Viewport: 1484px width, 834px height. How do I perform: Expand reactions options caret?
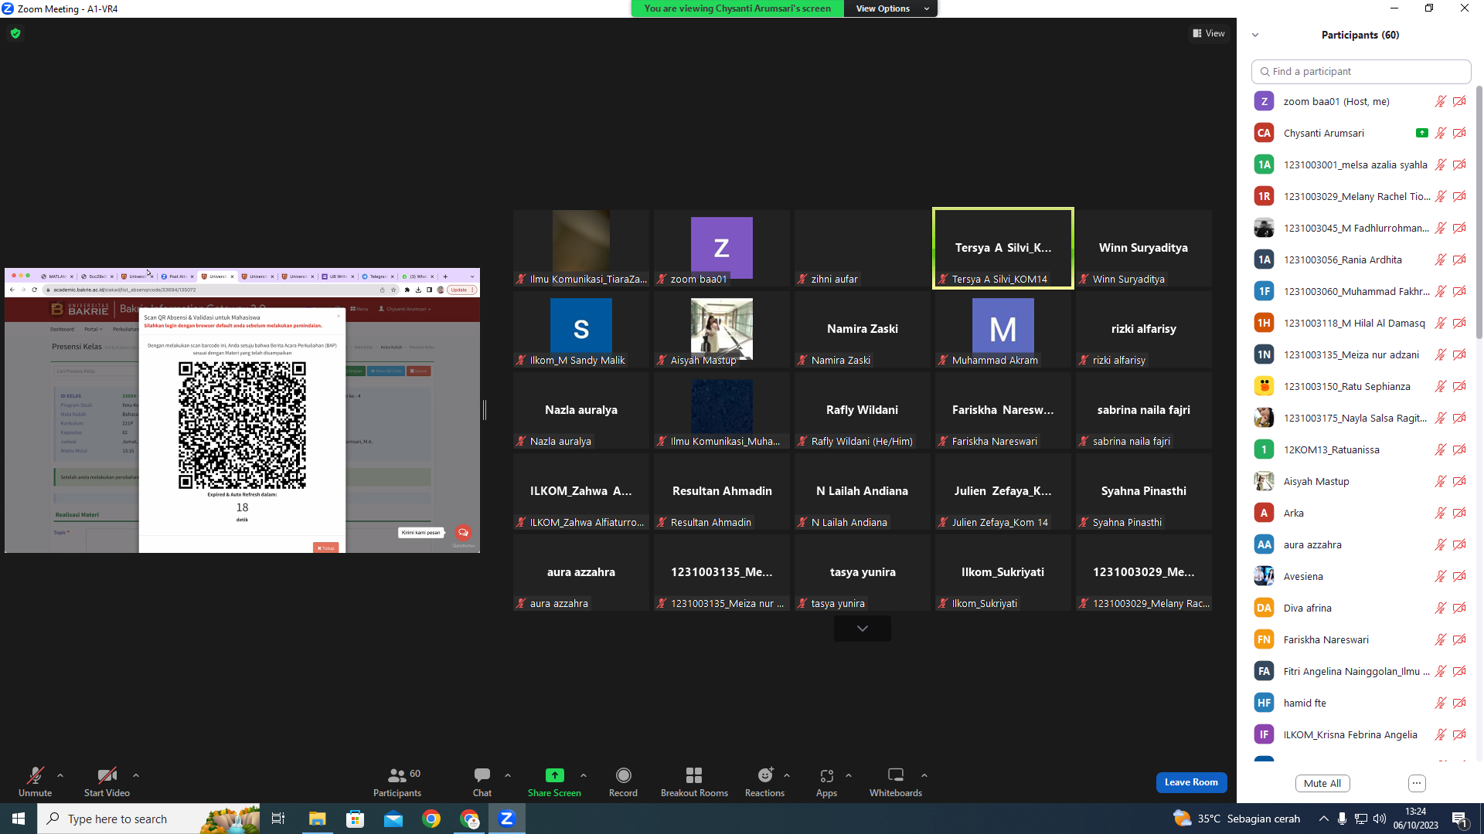pos(787,775)
